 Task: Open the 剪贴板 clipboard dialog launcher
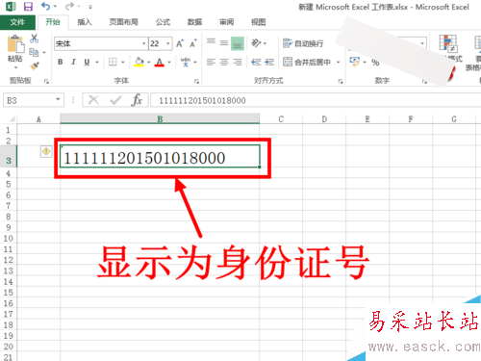[x=46, y=82]
